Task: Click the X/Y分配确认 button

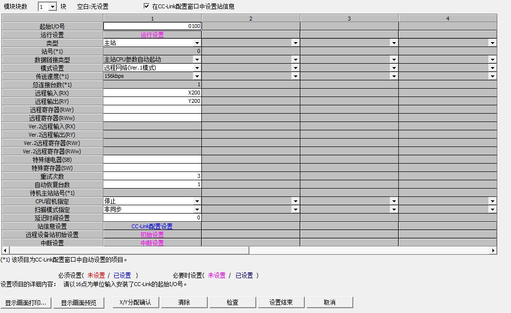Action: 135,303
